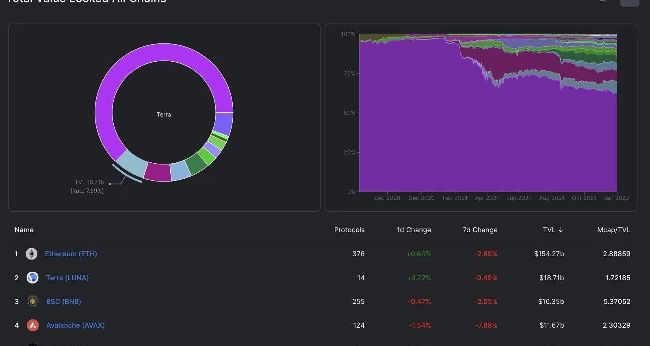
Task: Click BSC's protocol count 255
Action: point(358,301)
